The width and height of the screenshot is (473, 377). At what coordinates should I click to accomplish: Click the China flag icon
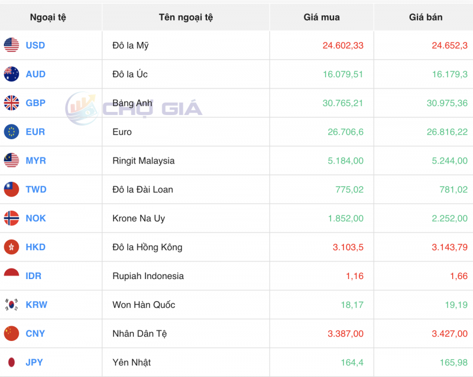tap(11, 334)
